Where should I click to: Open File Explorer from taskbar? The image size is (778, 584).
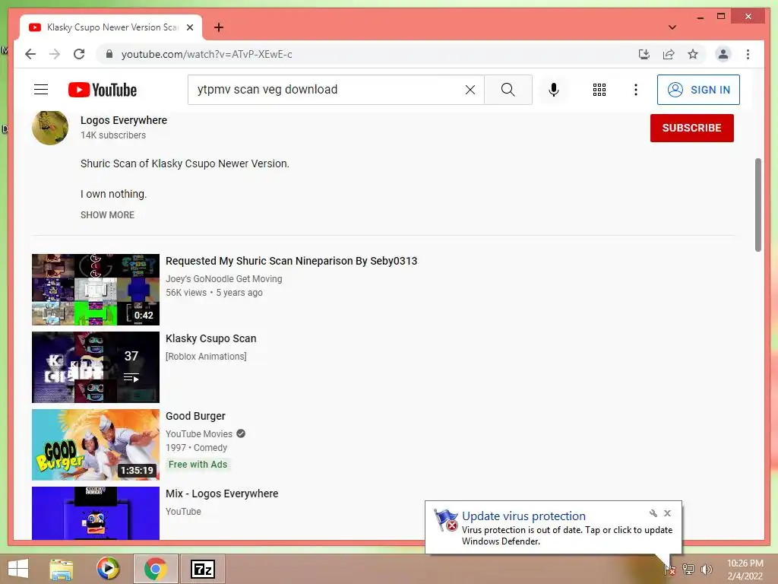(x=62, y=569)
